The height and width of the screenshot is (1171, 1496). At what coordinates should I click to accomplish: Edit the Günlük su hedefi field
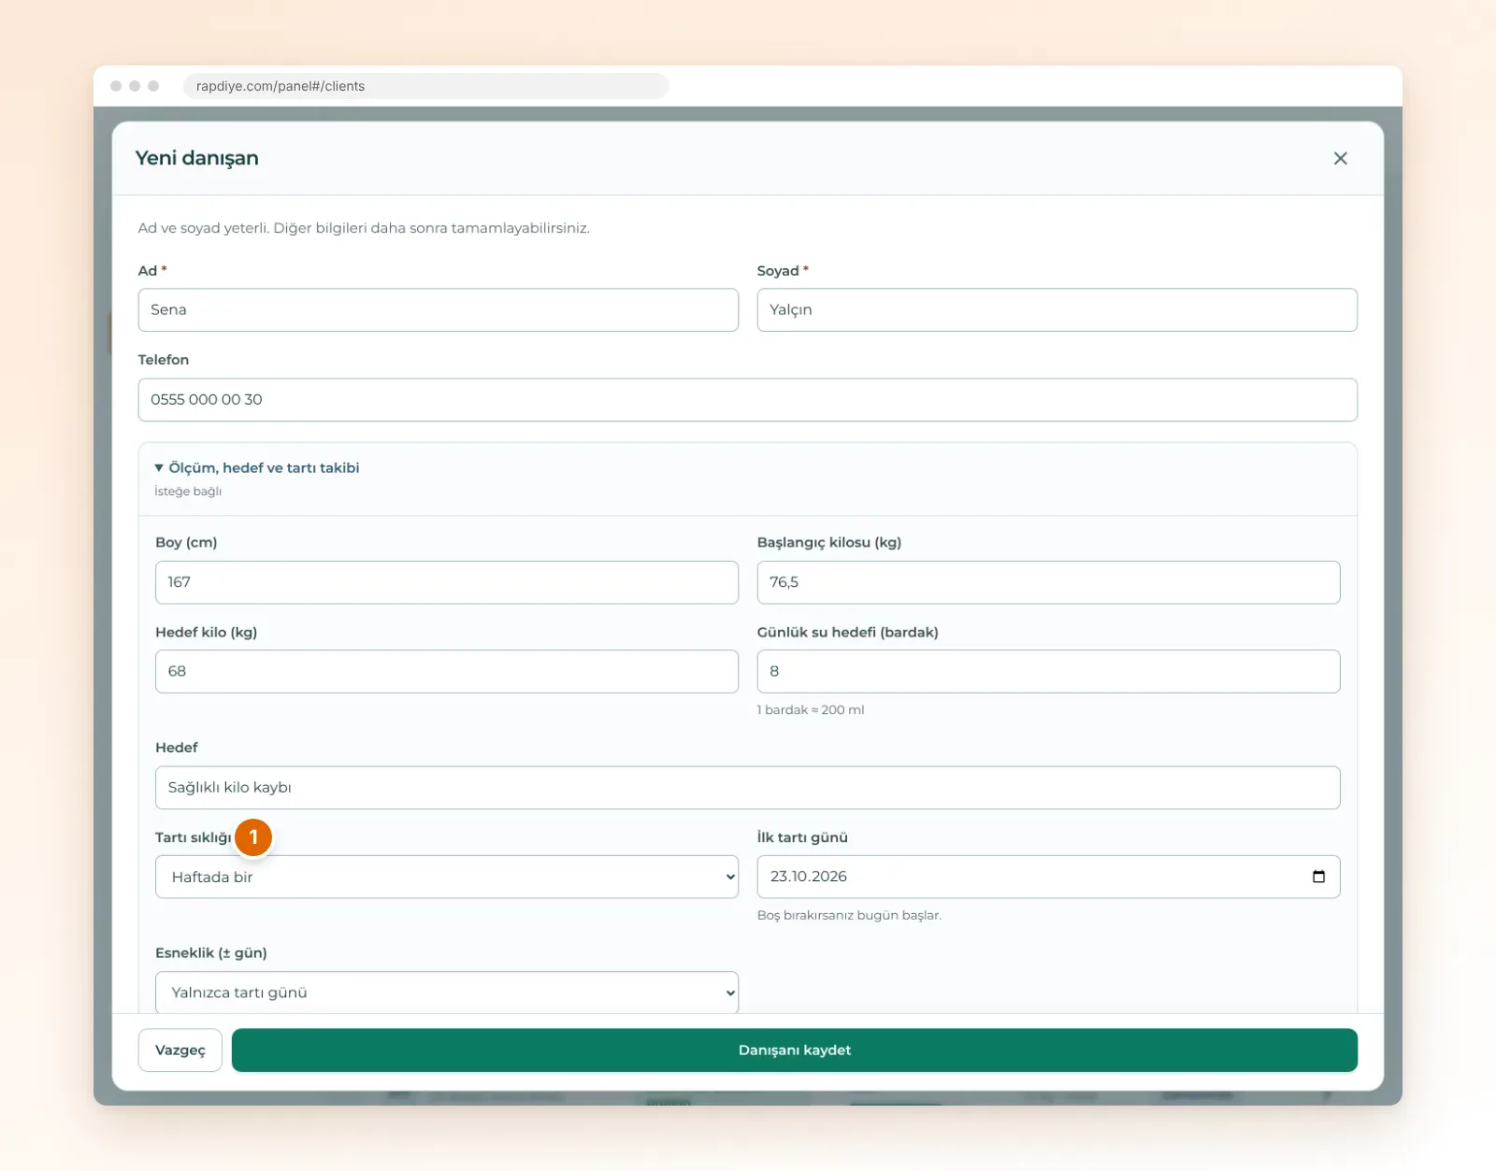tap(1049, 672)
